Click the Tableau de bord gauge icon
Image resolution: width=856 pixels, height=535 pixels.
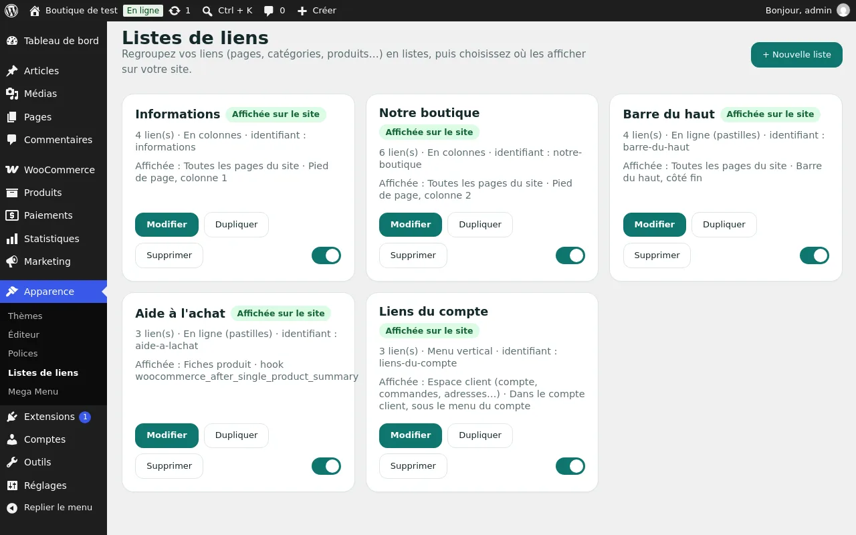(x=12, y=41)
